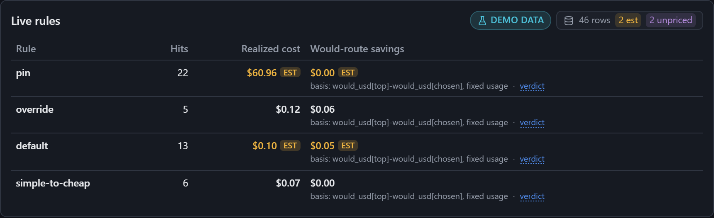Screen dimensions: 714x218
Task: Click the EST tag next to $0.10
Action: (x=290, y=145)
